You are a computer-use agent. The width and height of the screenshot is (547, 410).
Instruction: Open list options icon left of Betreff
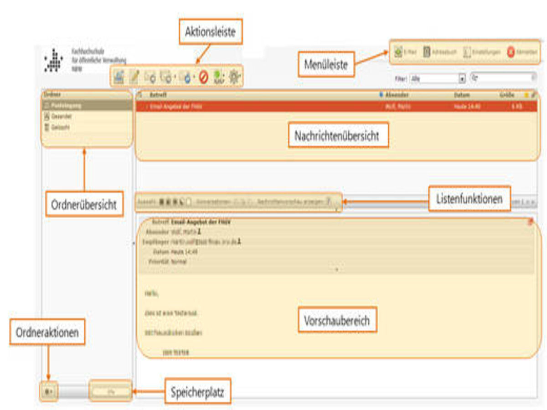(140, 95)
